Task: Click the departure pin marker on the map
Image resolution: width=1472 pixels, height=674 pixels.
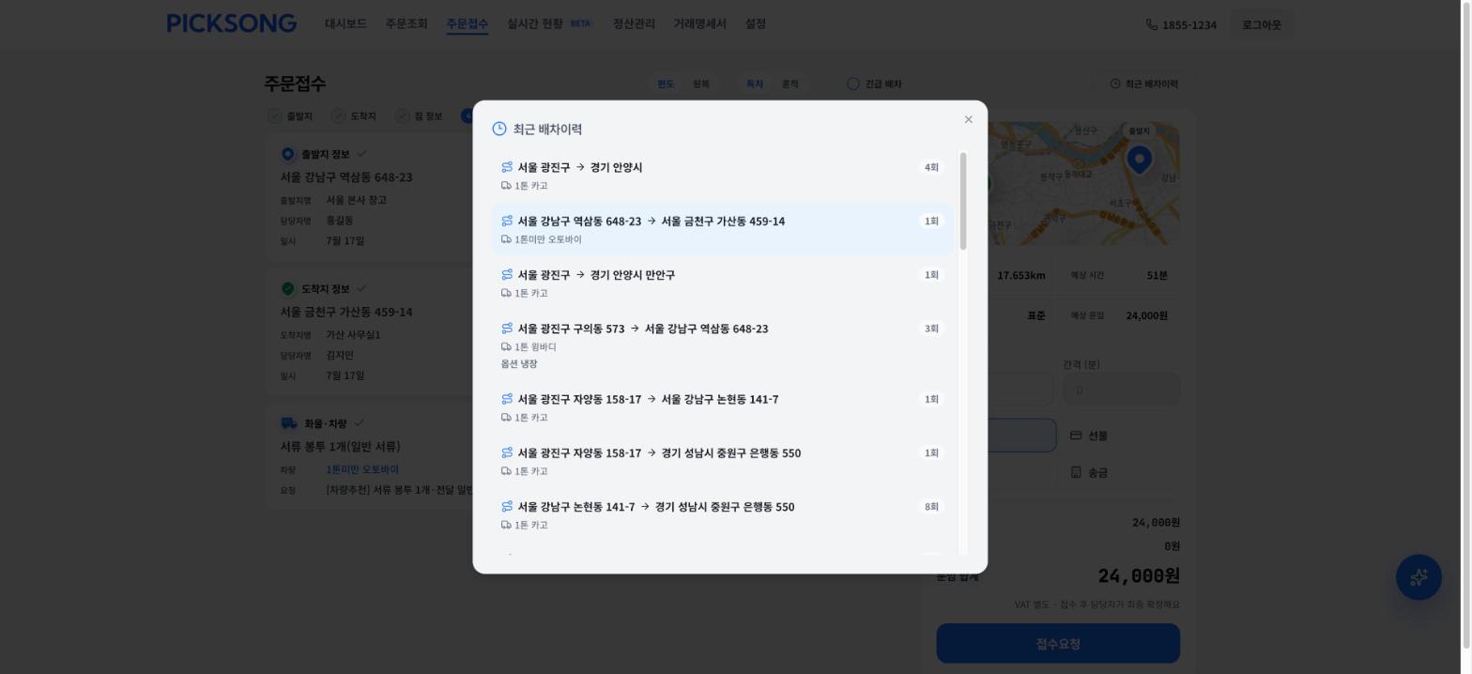Action: 1139,160
